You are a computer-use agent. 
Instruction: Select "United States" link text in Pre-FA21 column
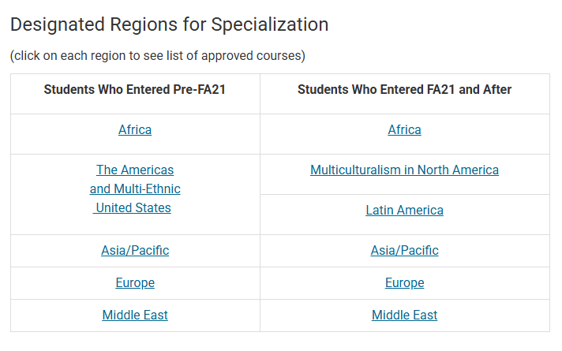click(133, 208)
